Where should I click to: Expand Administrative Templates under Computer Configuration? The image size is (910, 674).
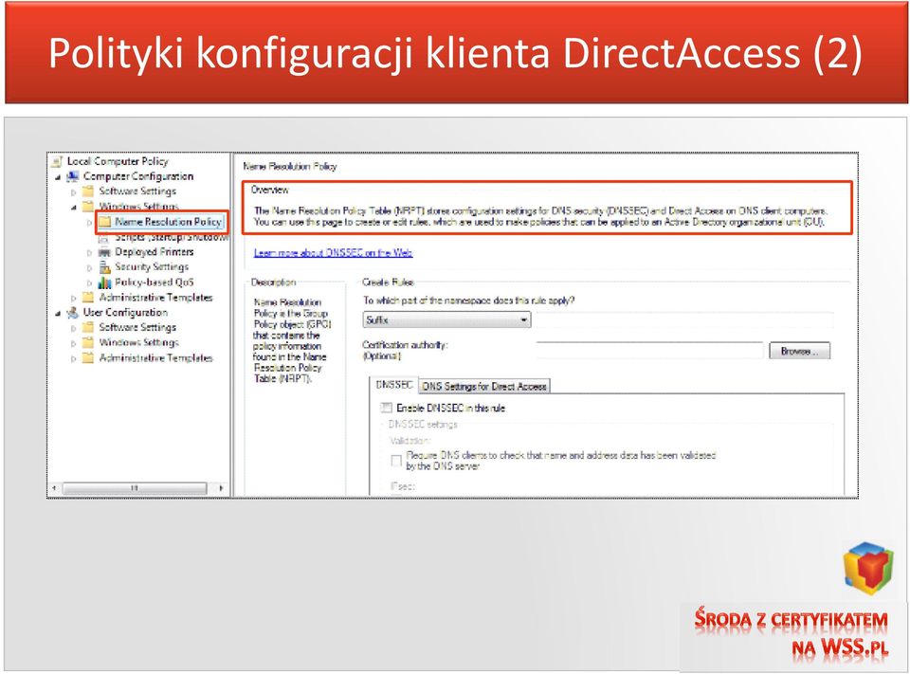(74, 298)
